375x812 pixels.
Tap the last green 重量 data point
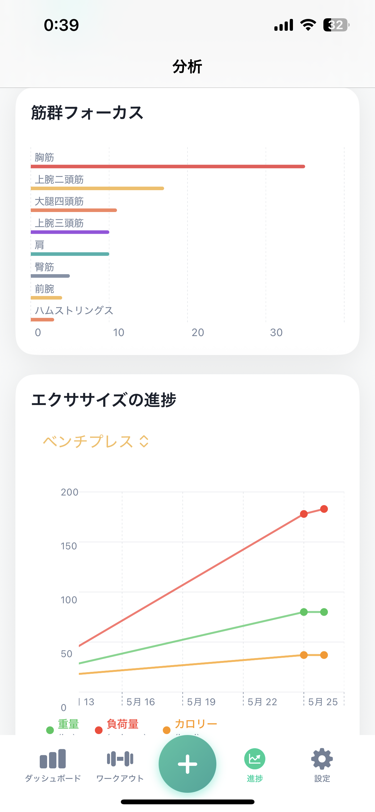pyautogui.click(x=324, y=612)
